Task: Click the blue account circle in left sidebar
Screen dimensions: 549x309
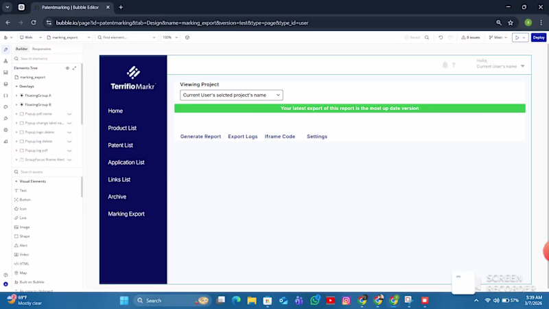Action: (x=5, y=284)
